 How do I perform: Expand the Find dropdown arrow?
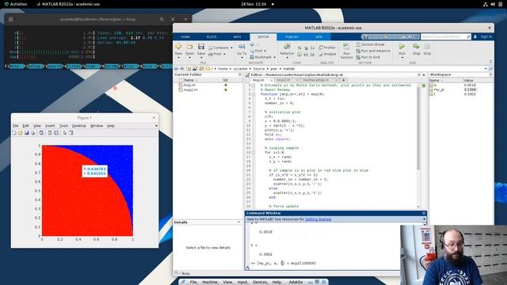[x=265, y=51]
